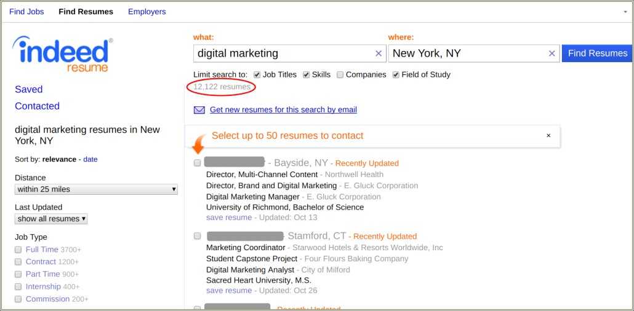Check the Contract job type filter
This screenshot has height=311, width=634.
pyautogui.click(x=18, y=262)
